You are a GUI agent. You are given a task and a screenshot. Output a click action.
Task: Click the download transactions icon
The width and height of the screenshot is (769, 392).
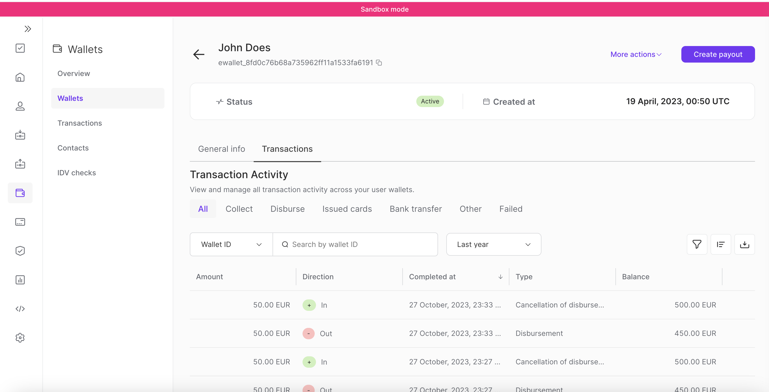click(744, 245)
